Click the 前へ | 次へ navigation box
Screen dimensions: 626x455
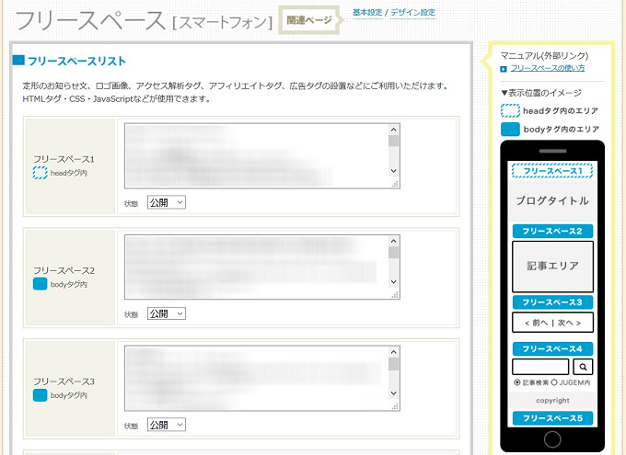coord(552,323)
